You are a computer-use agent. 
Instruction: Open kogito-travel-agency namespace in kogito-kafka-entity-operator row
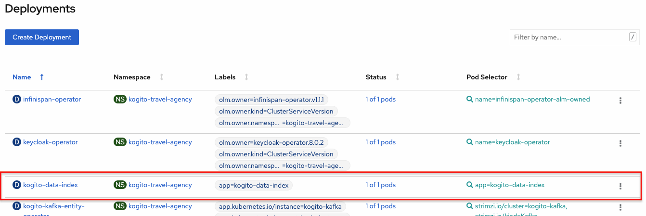pos(160,206)
